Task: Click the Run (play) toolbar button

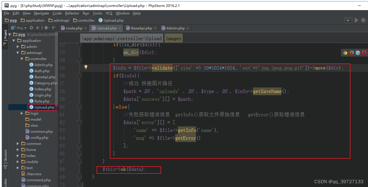Action: 357,20
